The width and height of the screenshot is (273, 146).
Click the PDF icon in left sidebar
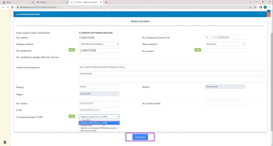5,142
